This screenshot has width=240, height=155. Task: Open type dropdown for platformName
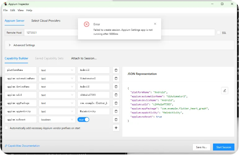(x=57, y=70)
